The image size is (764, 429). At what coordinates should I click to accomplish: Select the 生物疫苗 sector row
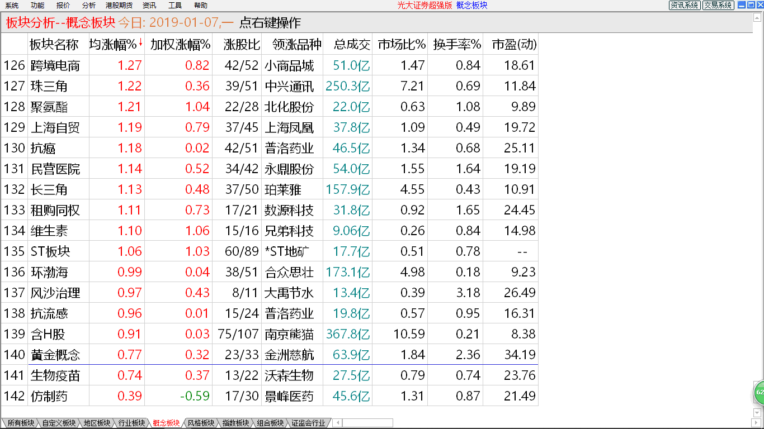[270, 375]
